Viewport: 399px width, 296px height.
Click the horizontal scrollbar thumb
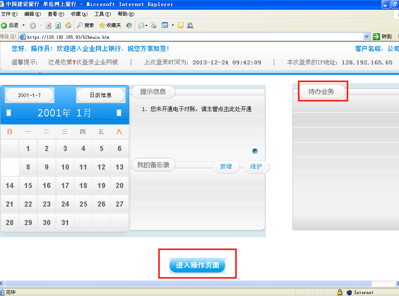(x=188, y=284)
